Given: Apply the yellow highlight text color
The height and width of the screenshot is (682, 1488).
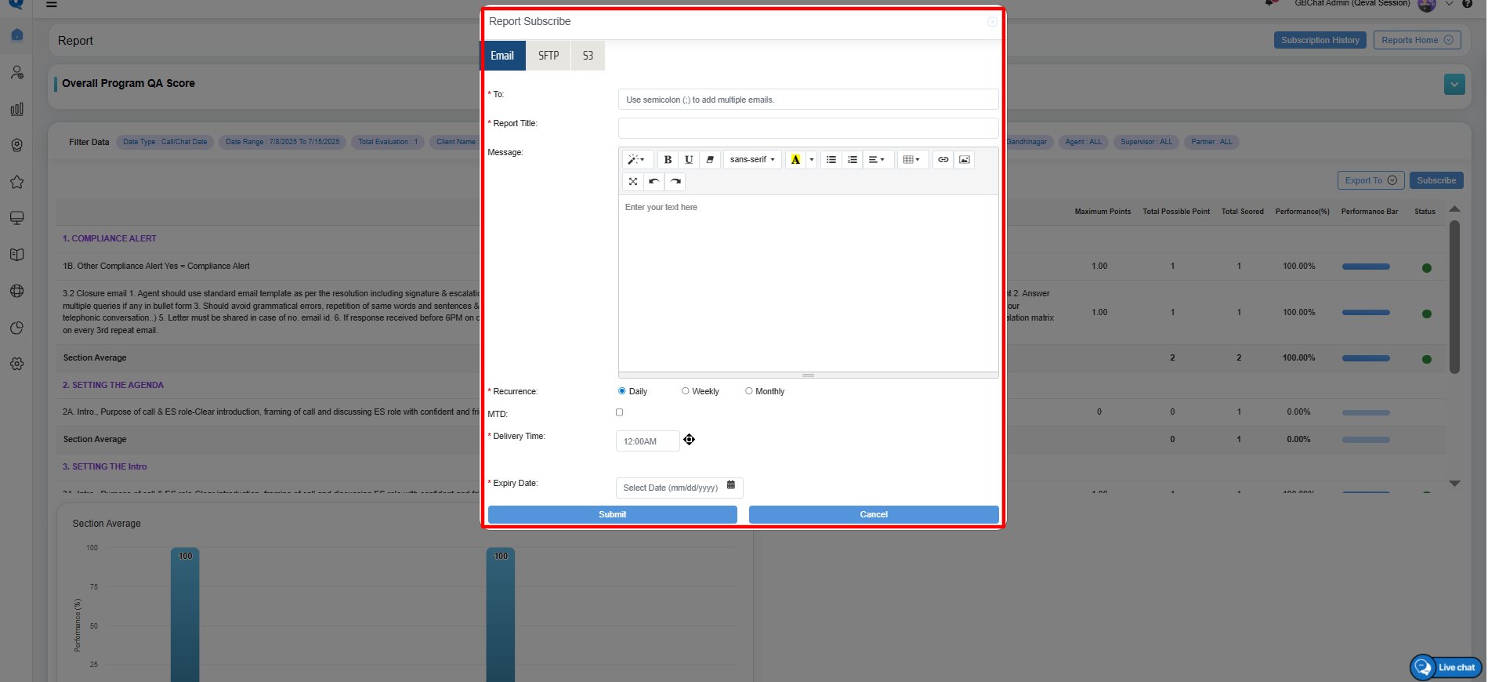Looking at the screenshot, I should (795, 160).
